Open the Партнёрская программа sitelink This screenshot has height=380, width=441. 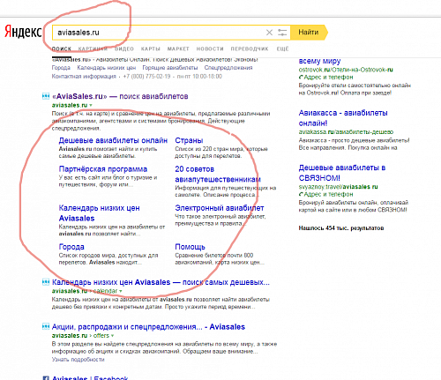(x=103, y=169)
